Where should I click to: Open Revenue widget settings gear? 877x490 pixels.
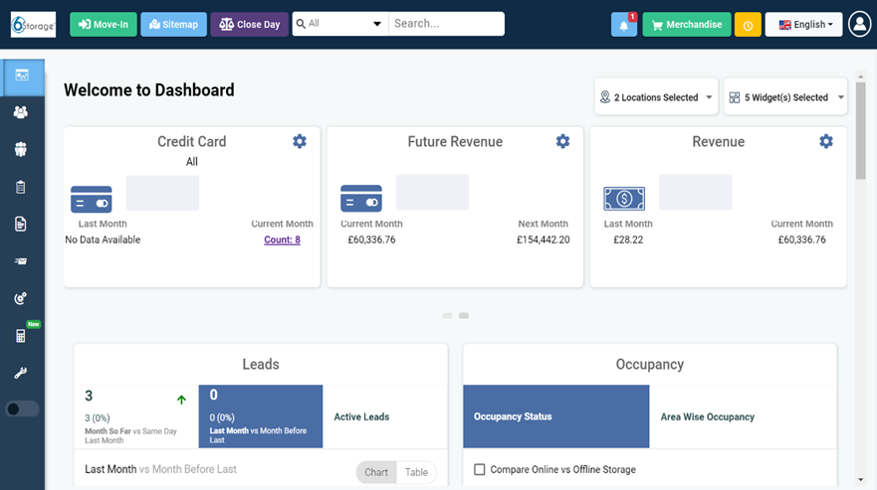pyautogui.click(x=826, y=141)
